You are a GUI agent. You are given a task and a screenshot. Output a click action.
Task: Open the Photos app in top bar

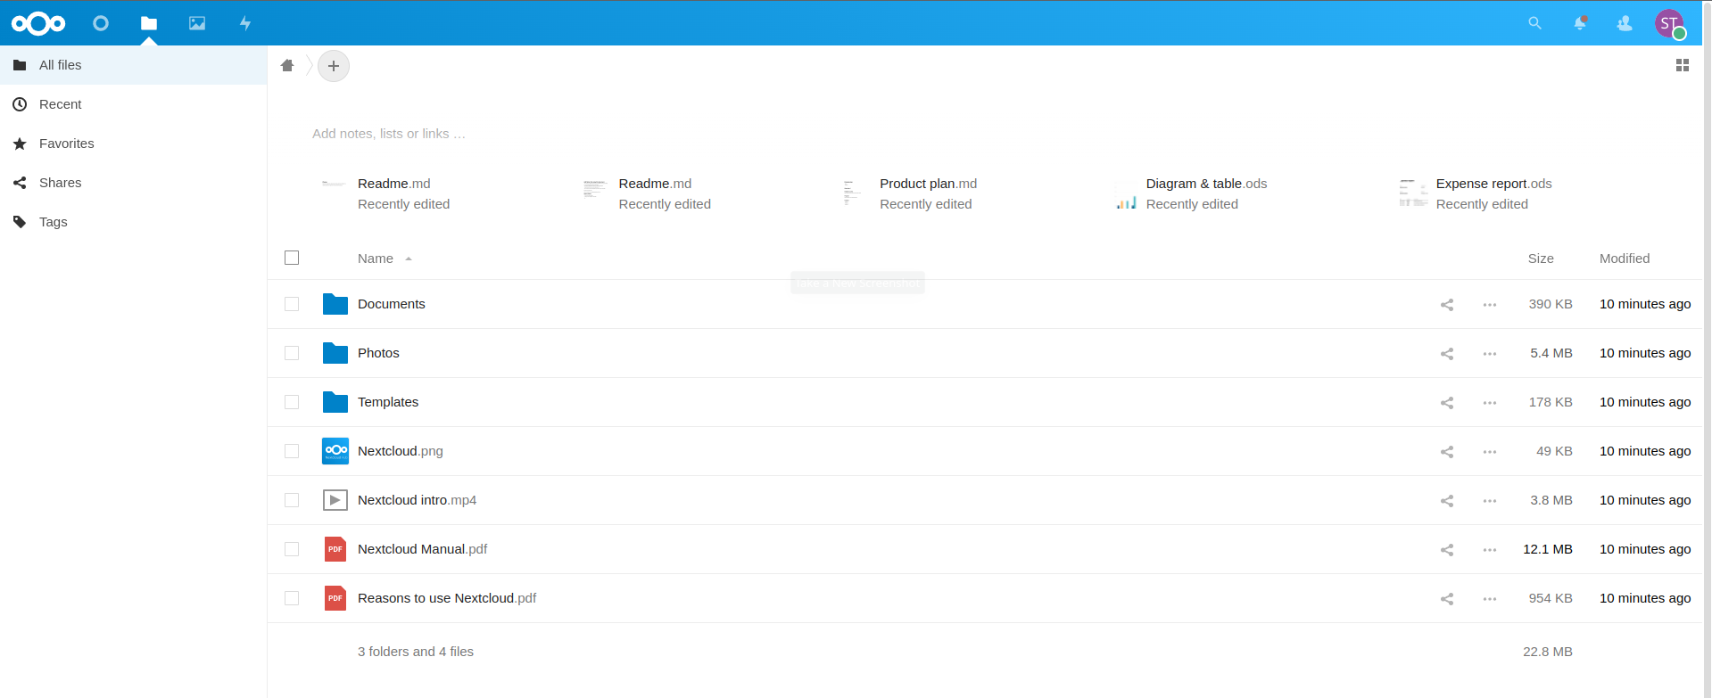pos(197,23)
